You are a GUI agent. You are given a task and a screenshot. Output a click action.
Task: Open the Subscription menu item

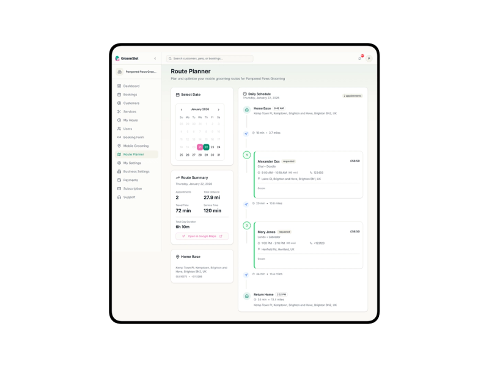pyautogui.click(x=120, y=188)
